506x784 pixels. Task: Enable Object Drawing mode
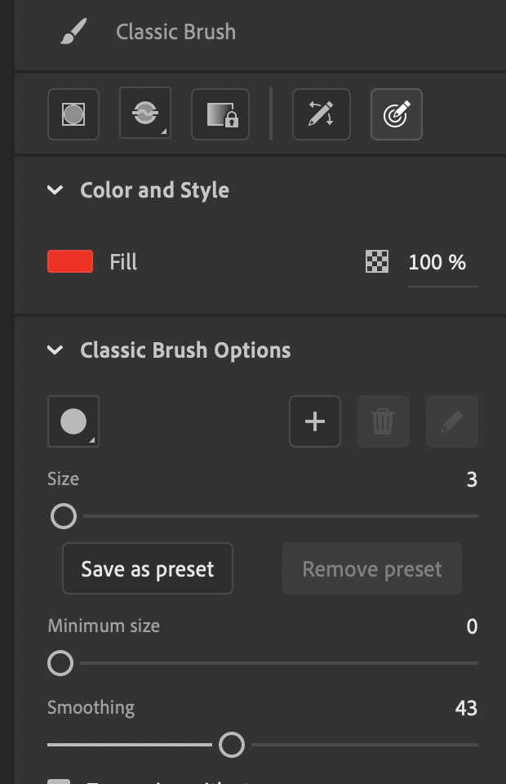coord(73,114)
